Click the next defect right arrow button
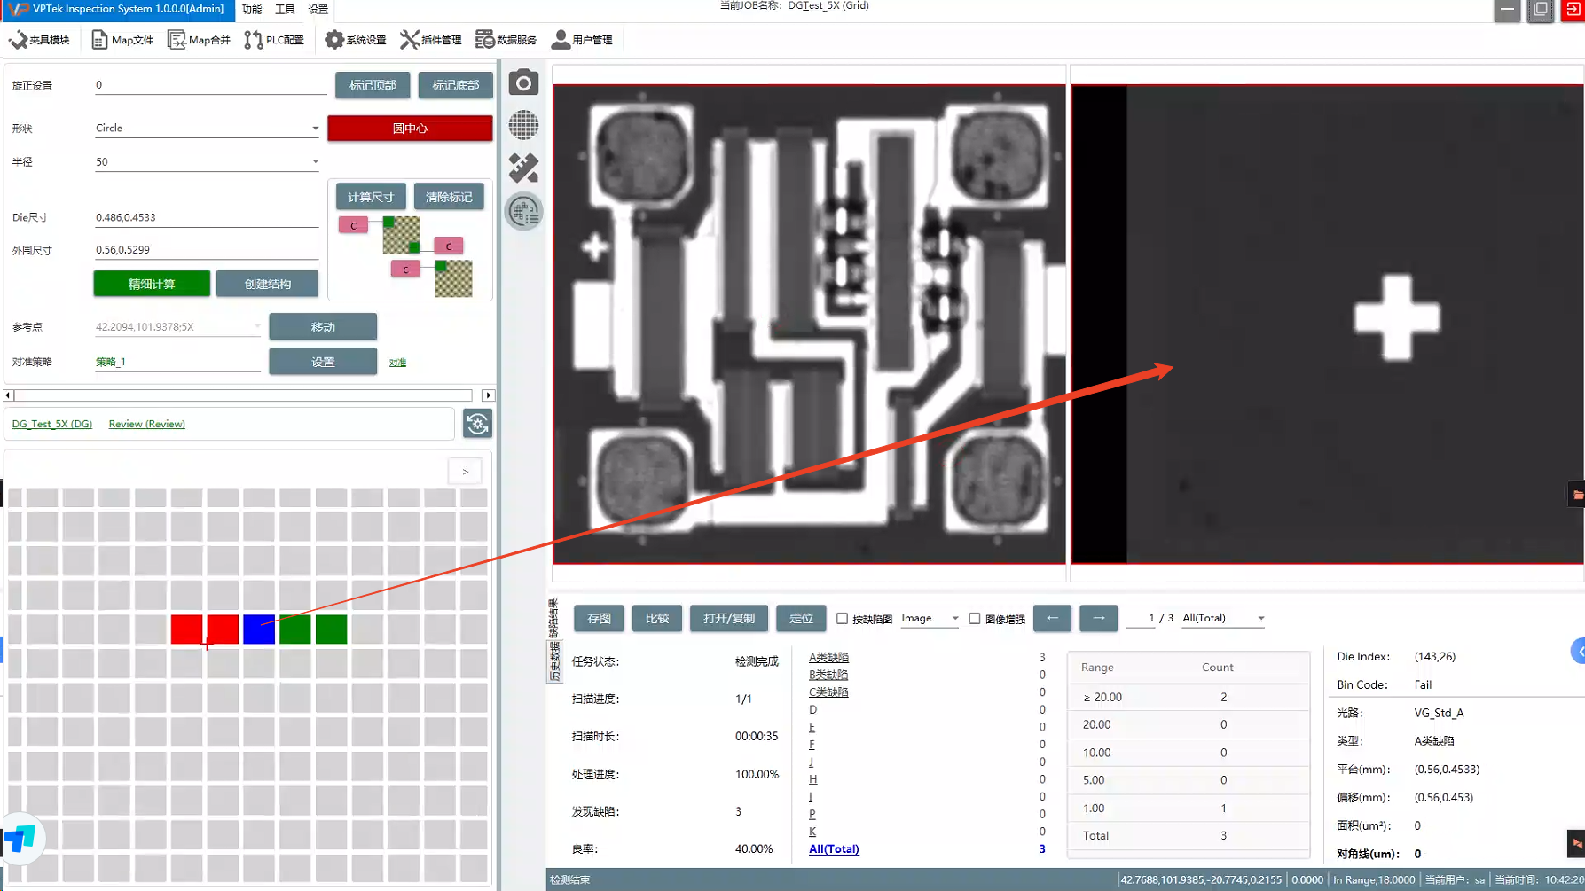 (x=1098, y=618)
